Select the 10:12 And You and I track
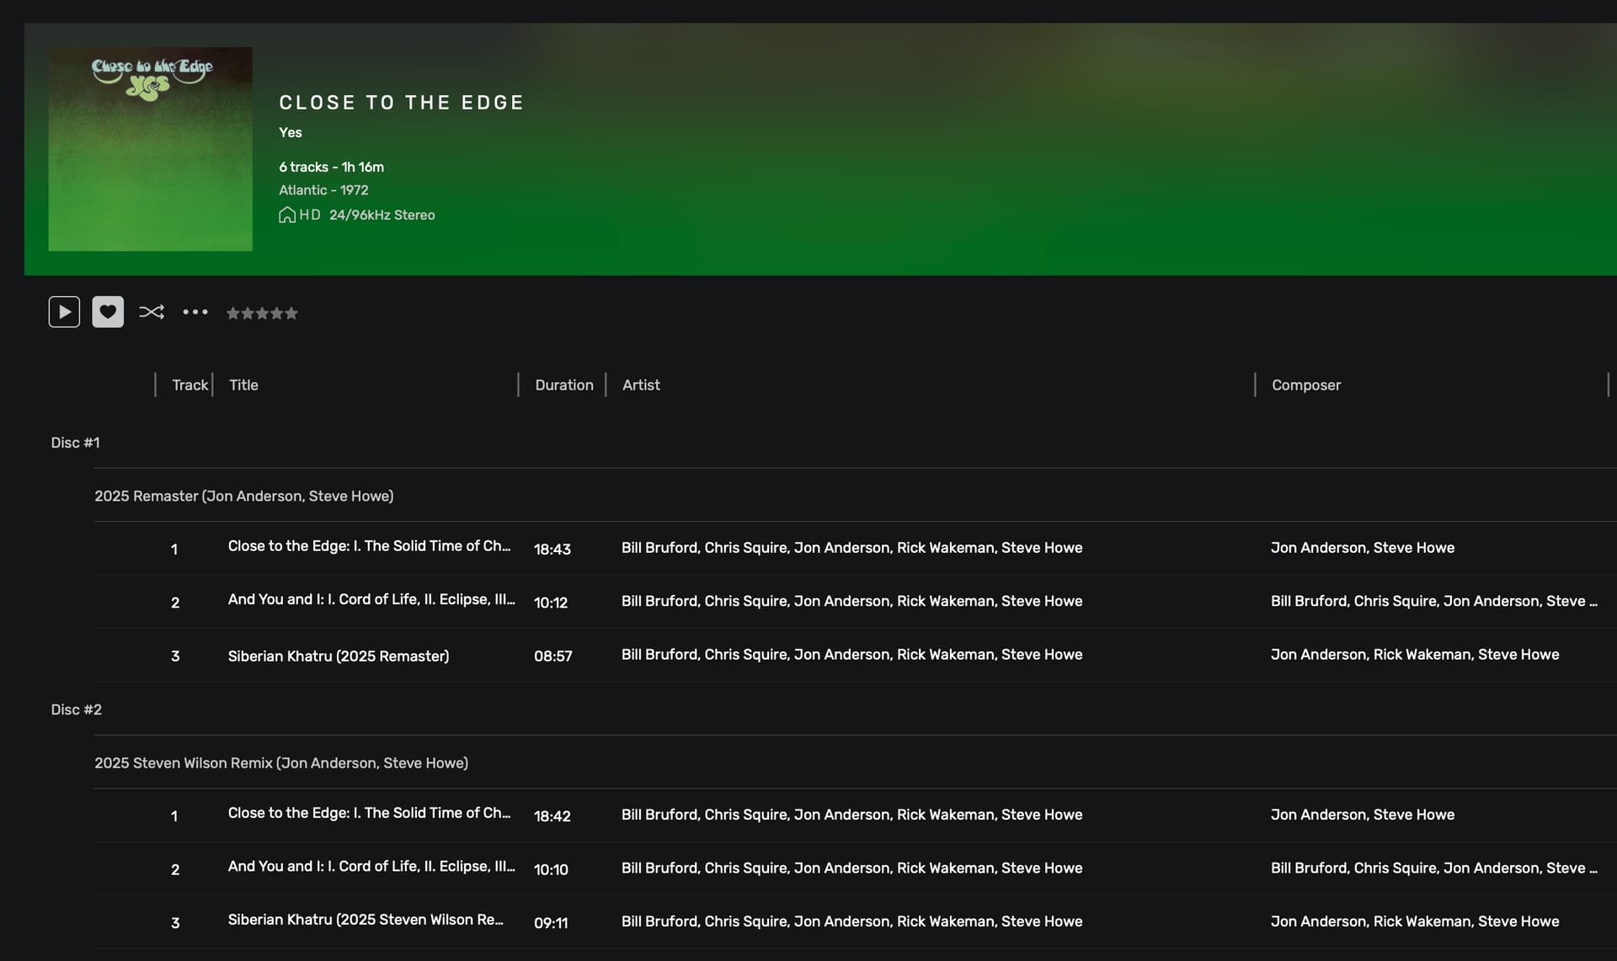This screenshot has height=961, width=1617. [855, 602]
